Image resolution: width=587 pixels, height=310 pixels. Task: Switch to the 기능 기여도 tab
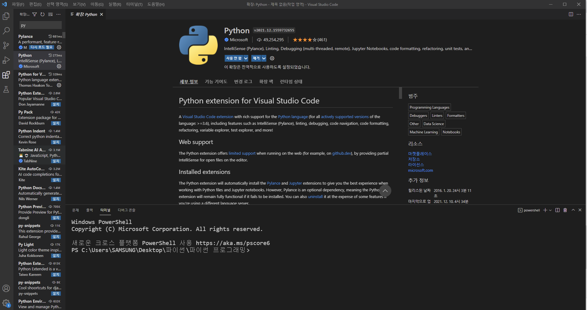tap(216, 81)
